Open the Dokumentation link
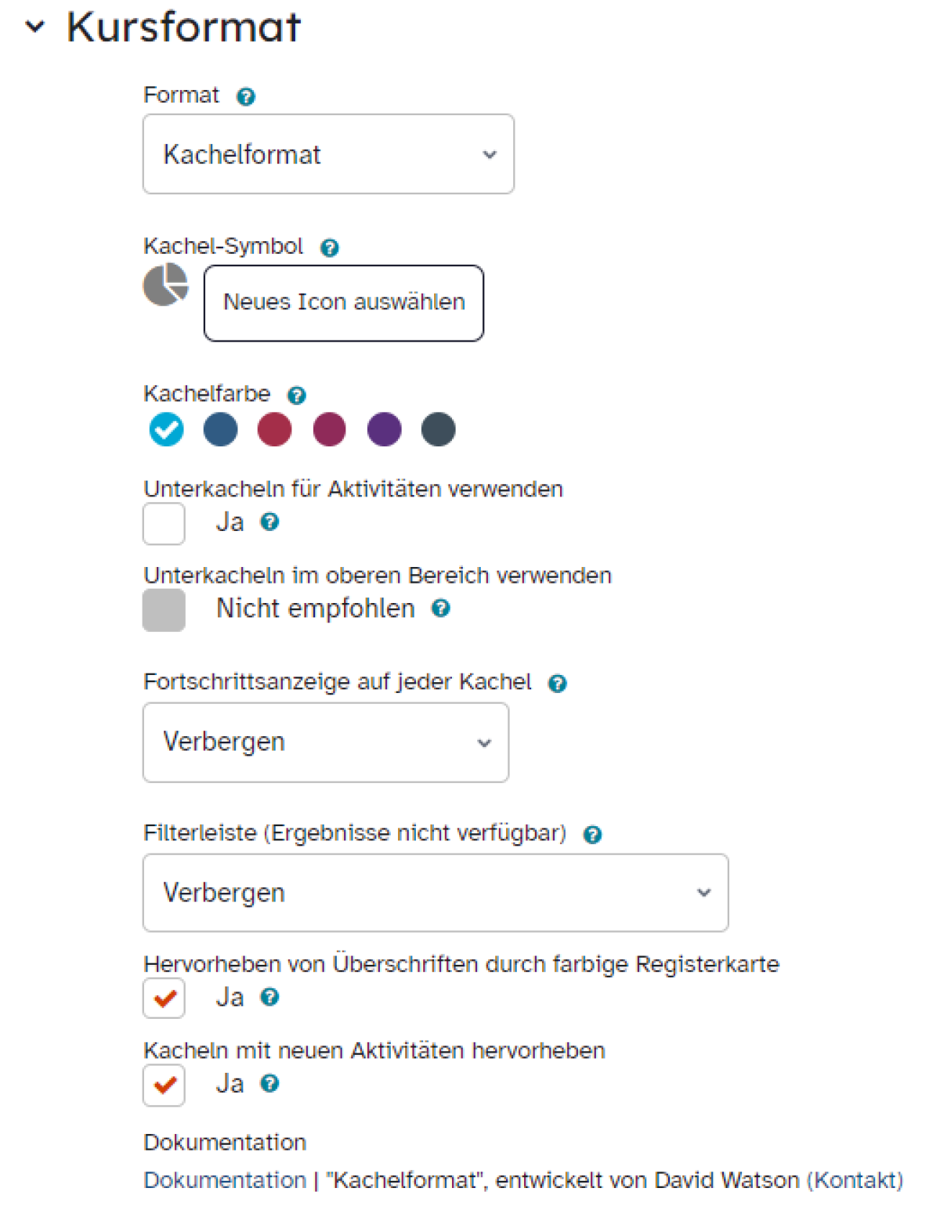The image size is (940, 1206). pyautogui.click(x=225, y=1179)
